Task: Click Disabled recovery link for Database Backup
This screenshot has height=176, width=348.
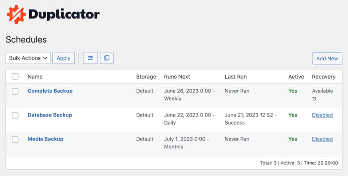Action: pyautogui.click(x=322, y=115)
